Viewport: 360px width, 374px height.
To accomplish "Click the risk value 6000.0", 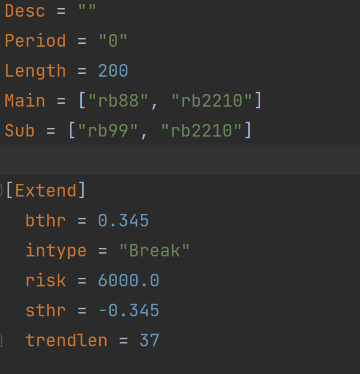I will (129, 280).
